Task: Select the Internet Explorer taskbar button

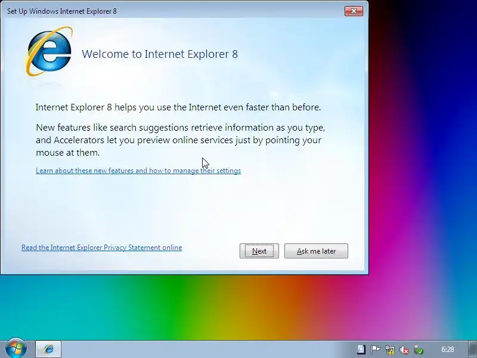Action: pos(49,349)
